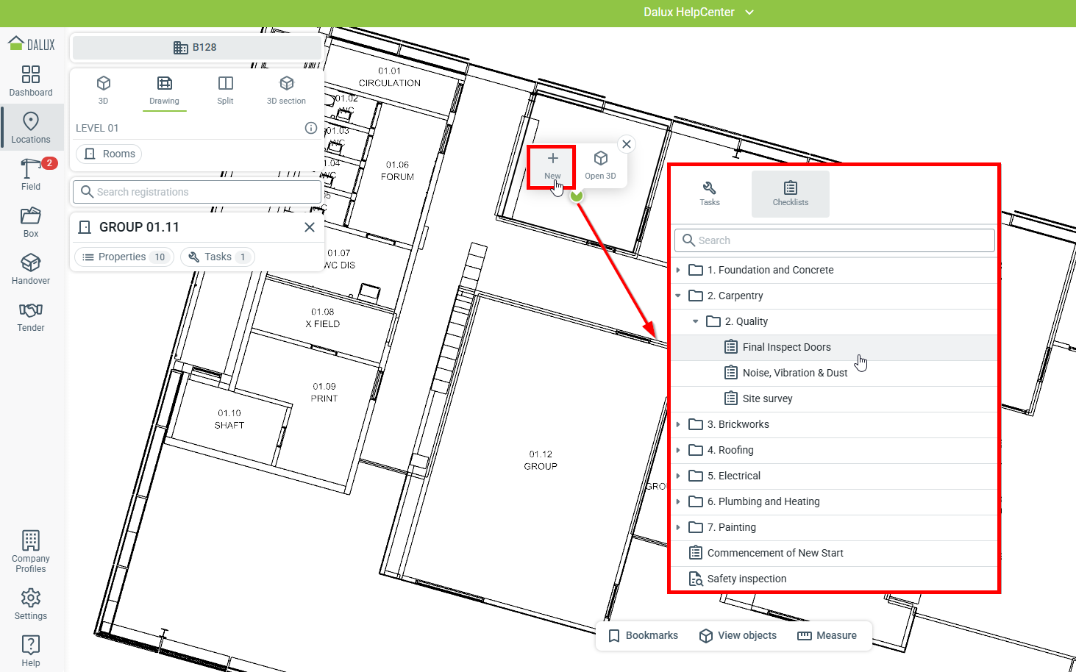This screenshot has height=672, width=1076.
Task: Select the Split view mode
Action: (225, 90)
